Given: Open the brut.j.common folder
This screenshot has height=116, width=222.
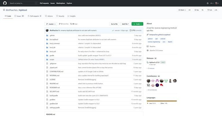Looking at the screenshot, I should click(55, 43).
